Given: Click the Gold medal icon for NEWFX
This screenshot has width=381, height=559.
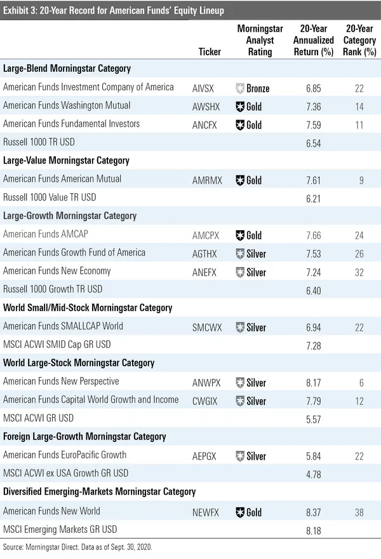Looking at the screenshot, I should point(240,511).
